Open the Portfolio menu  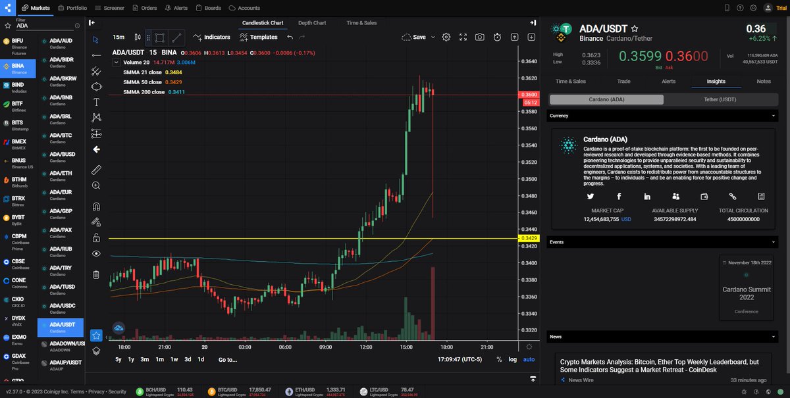(x=71, y=8)
